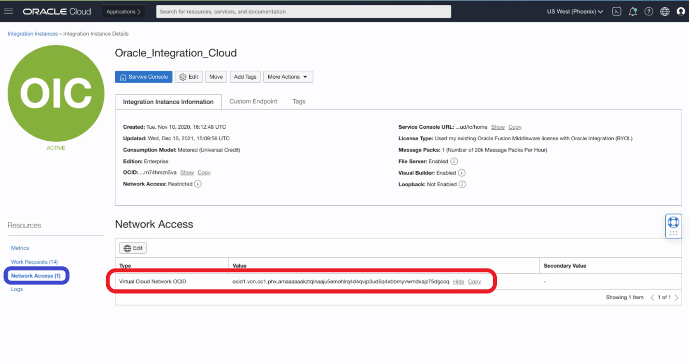Open the help question mark menu
This screenshot has width=689, height=364.
pyautogui.click(x=649, y=12)
